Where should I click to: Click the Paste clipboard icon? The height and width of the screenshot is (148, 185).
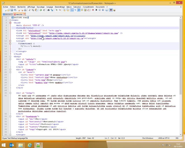click(36, 10)
